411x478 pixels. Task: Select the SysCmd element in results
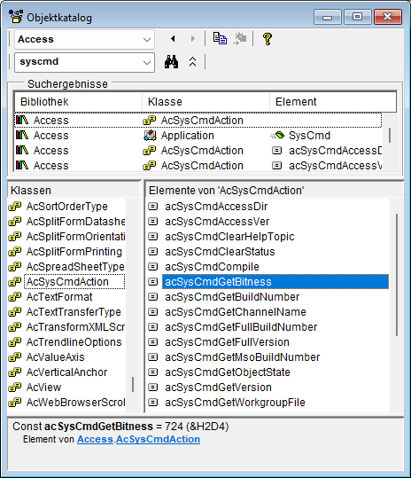[309, 136]
